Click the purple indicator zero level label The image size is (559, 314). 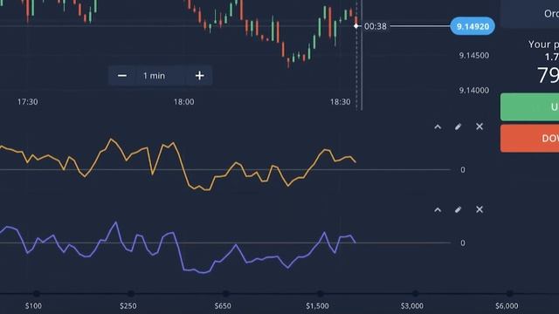click(463, 243)
